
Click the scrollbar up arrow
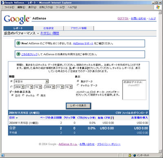(x=160, y=13)
